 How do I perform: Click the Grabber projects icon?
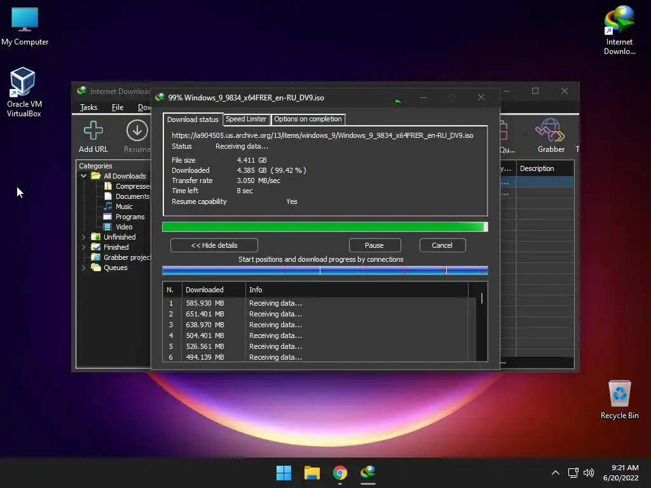96,257
